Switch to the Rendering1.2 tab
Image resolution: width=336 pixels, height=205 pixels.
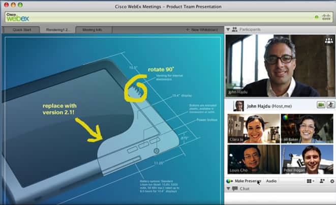57,30
